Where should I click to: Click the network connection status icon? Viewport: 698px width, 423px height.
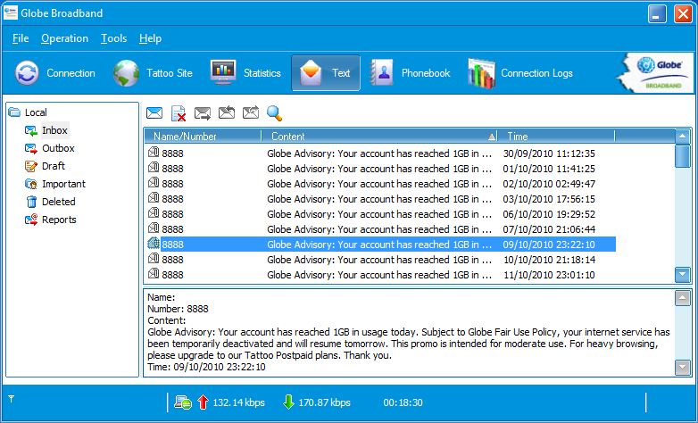(x=182, y=402)
